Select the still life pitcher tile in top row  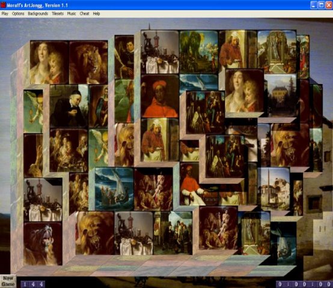[x=160, y=52]
